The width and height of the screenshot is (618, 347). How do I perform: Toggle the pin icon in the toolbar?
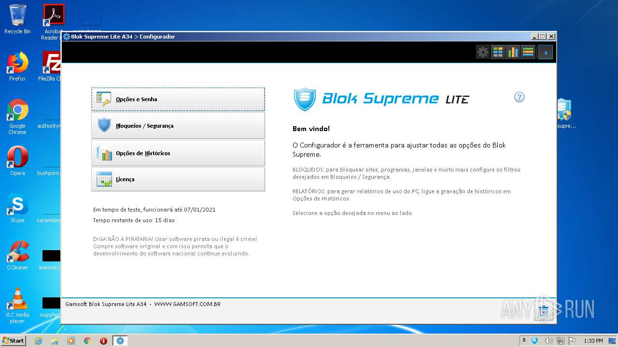tap(546, 52)
